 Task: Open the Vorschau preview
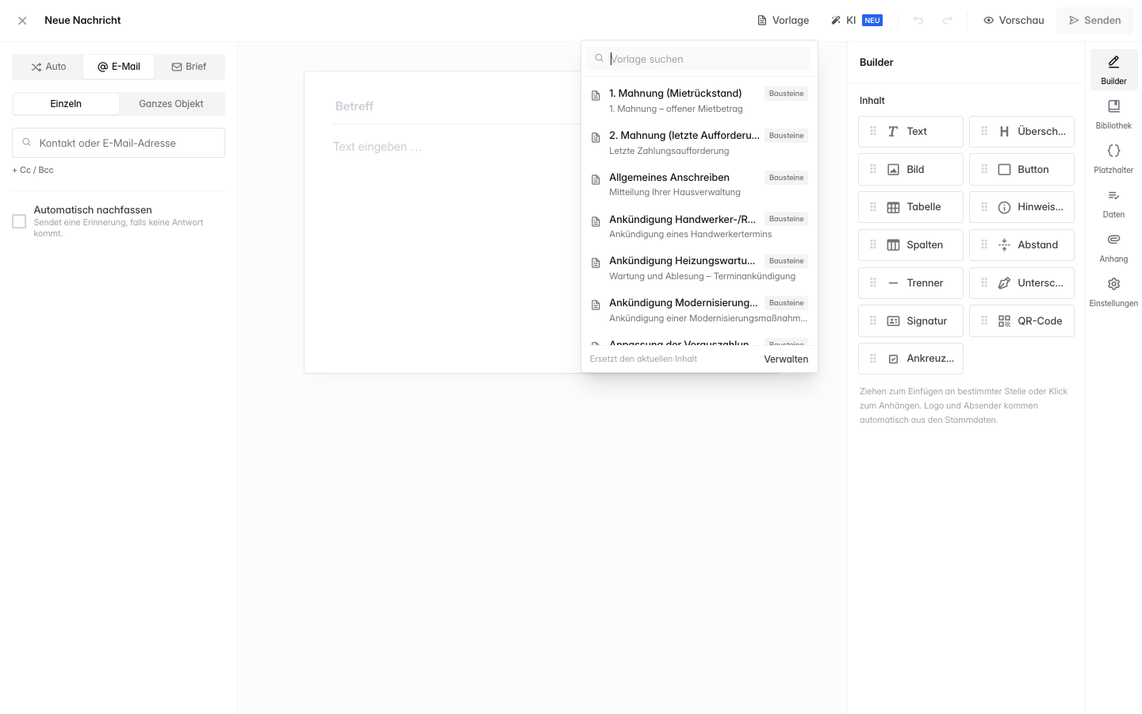(x=1014, y=21)
